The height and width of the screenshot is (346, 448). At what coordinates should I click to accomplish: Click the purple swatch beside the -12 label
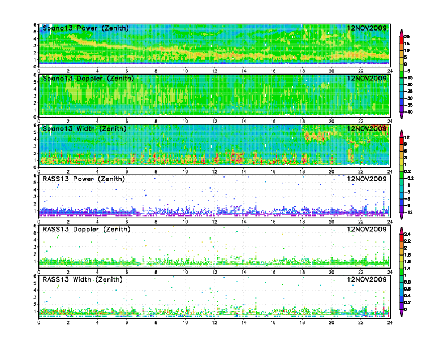(402, 209)
